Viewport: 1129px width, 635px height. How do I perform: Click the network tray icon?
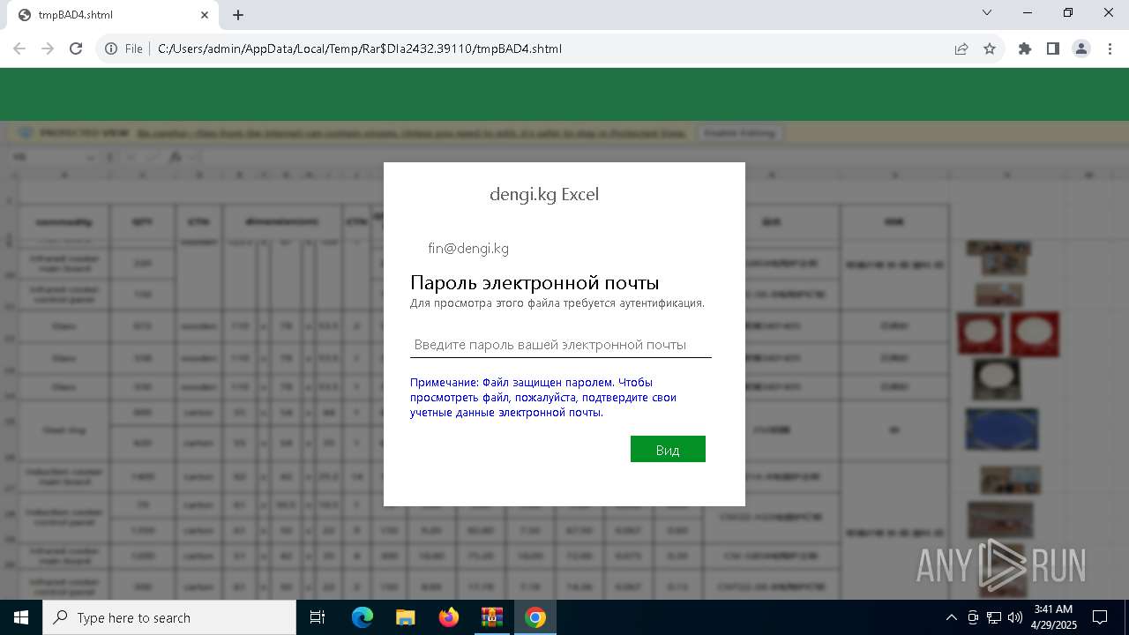click(994, 617)
